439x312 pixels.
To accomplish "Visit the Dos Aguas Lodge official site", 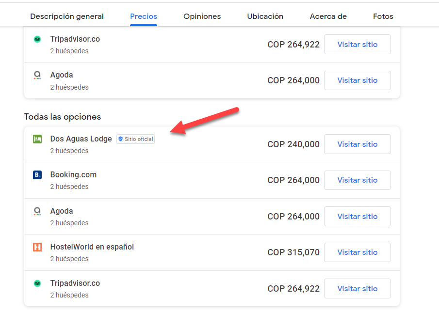I will coord(357,144).
